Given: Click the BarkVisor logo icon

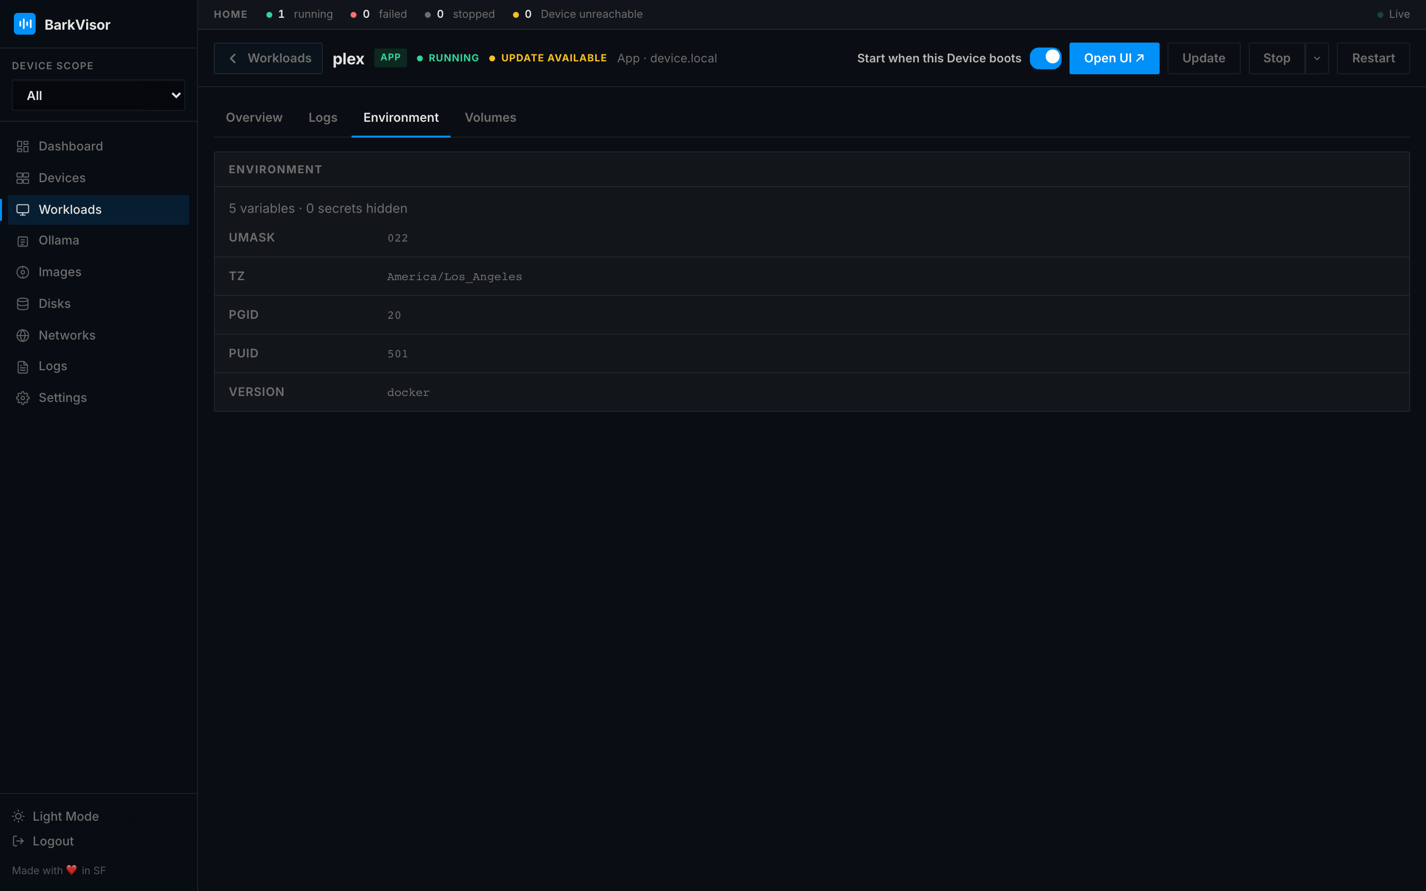Looking at the screenshot, I should 24,24.
